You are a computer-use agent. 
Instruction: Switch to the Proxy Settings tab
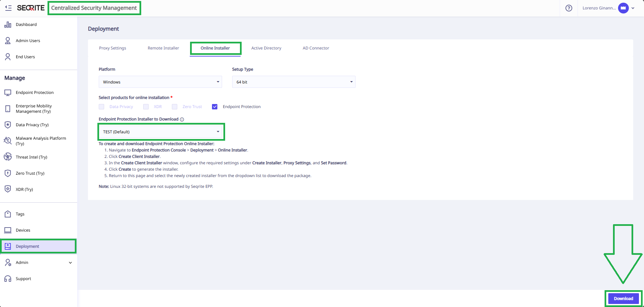click(x=113, y=48)
